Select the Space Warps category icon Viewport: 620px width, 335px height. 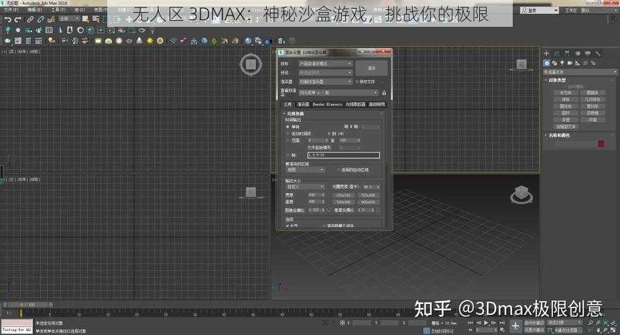point(585,63)
